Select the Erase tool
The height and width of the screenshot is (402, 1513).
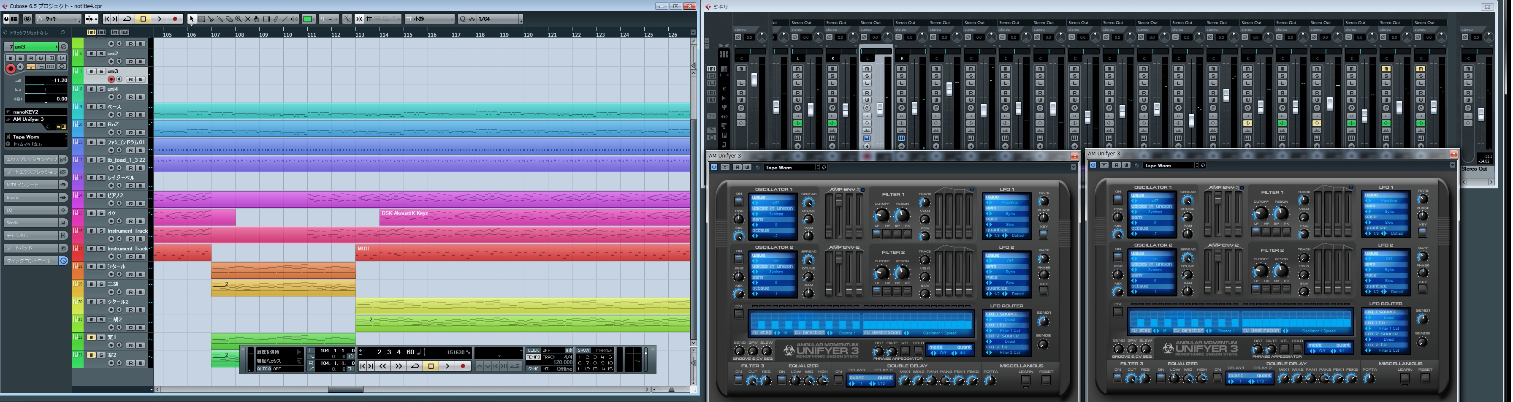coord(229,19)
